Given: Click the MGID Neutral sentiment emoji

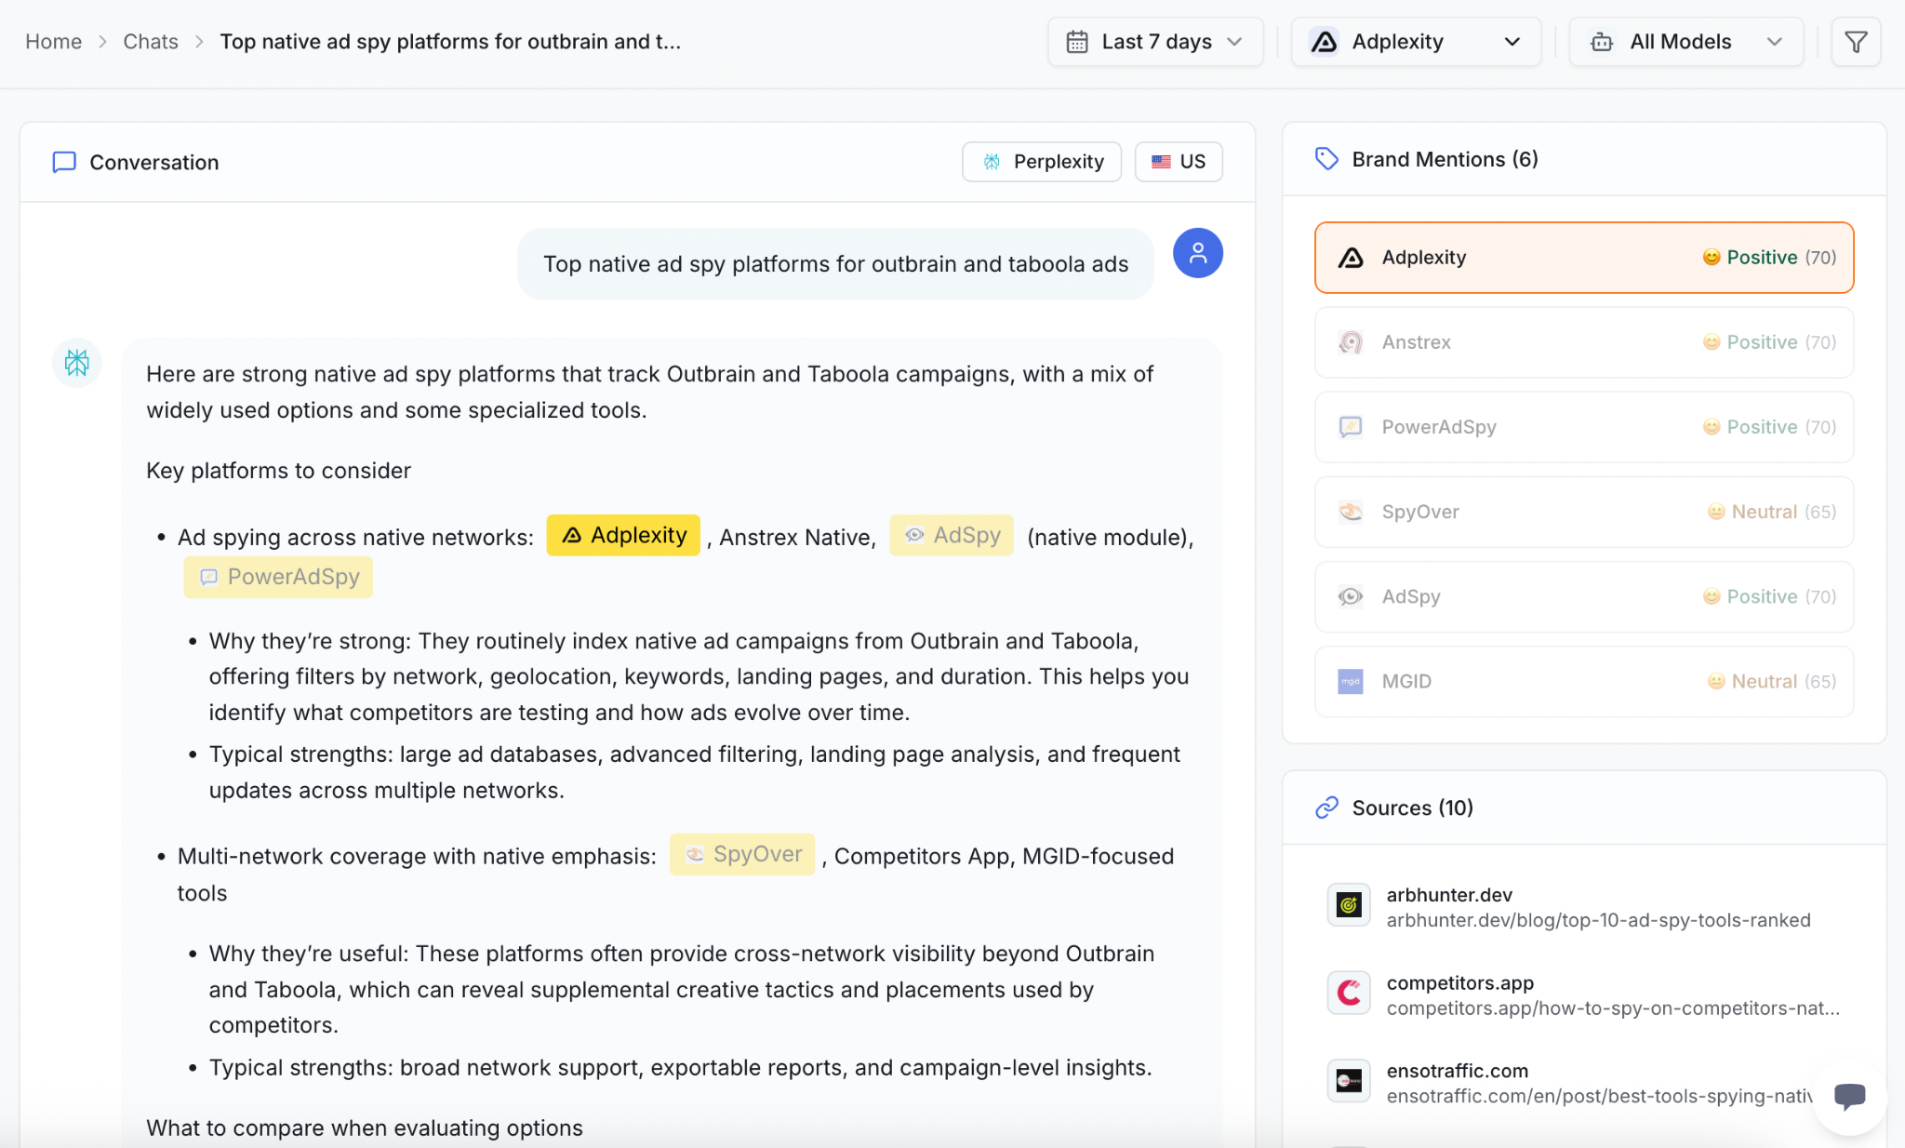Looking at the screenshot, I should pos(1716,681).
